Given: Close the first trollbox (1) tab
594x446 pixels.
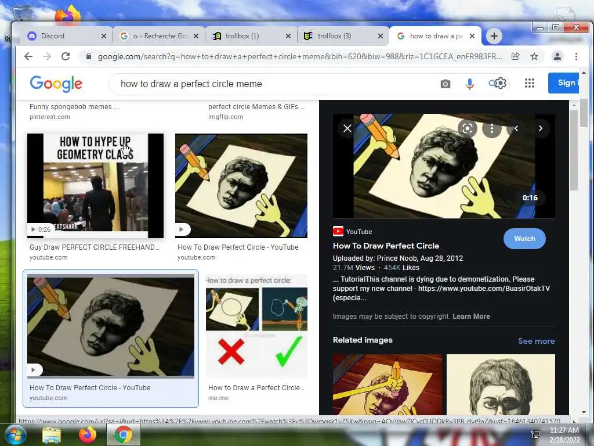Looking at the screenshot, I should pos(288,36).
